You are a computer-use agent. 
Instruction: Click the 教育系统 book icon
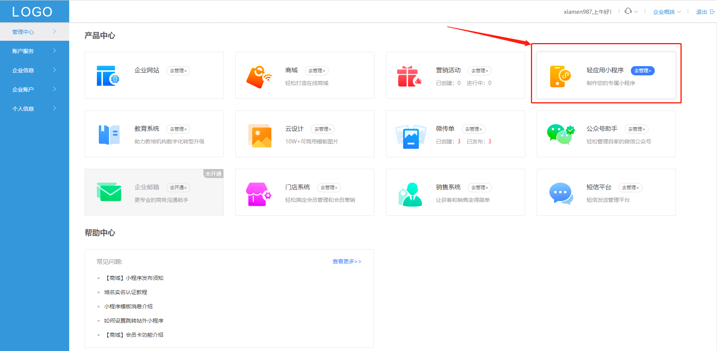click(109, 135)
